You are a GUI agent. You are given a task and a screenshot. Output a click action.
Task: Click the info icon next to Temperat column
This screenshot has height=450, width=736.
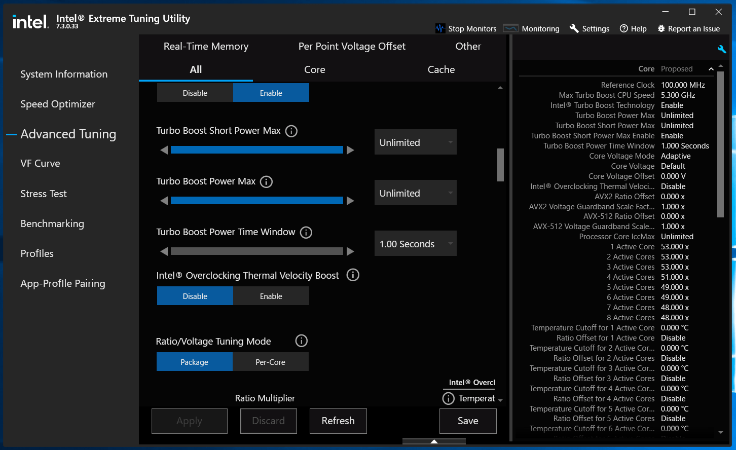[x=449, y=398]
